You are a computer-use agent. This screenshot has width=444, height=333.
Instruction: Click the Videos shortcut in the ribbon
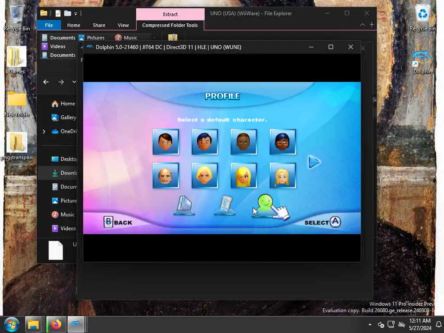click(x=54, y=46)
